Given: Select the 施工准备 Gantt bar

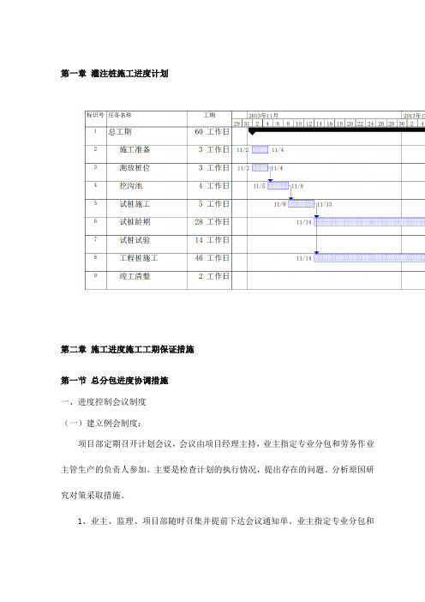Looking at the screenshot, I should click(260, 149).
